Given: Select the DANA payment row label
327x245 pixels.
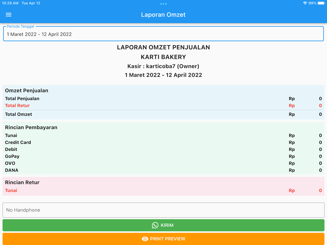Looking at the screenshot, I should [x=11, y=170].
